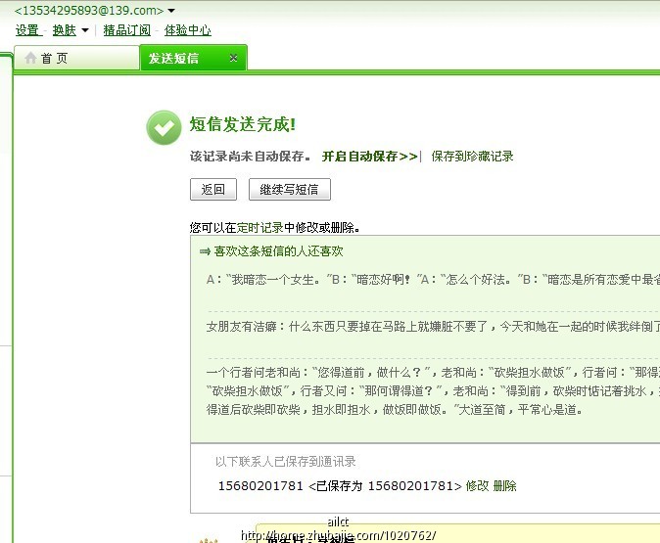660x543 pixels.
Task: Click the 返回 button
Action: tap(213, 189)
